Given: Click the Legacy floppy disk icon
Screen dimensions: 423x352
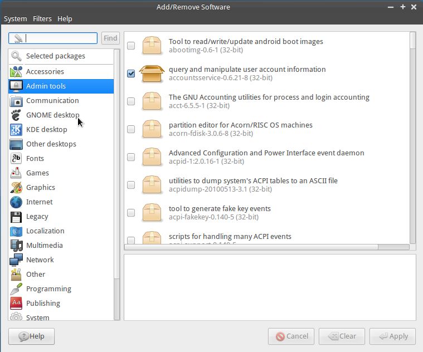Looking at the screenshot, I should click(16, 217).
